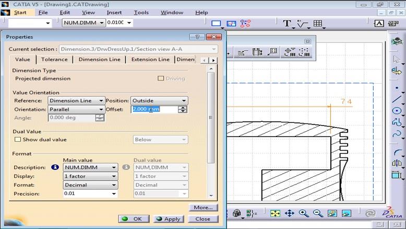Open the Start menu in menu bar

tap(20, 13)
